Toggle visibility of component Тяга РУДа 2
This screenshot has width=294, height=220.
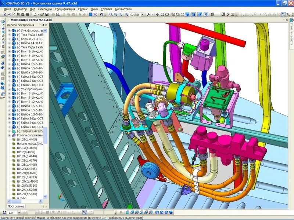(13, 35)
